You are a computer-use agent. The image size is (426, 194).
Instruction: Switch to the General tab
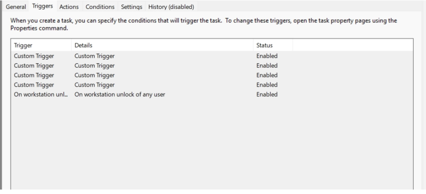point(16,7)
